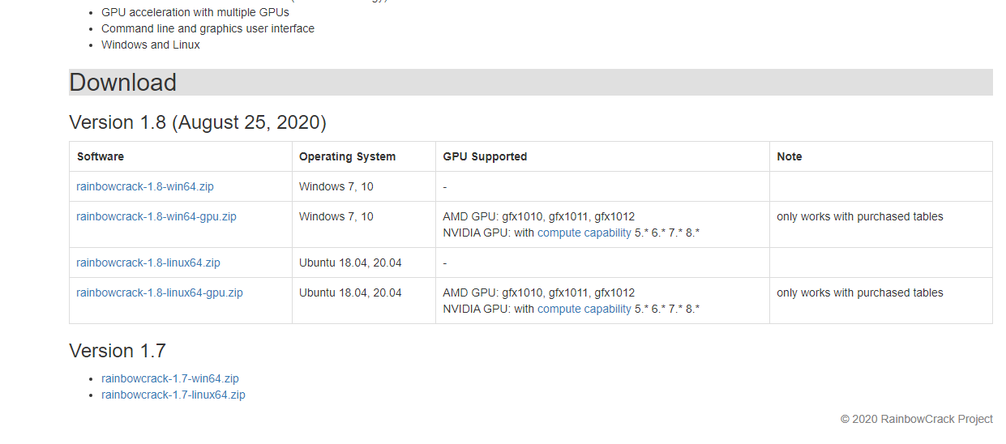1006x444 pixels.
Task: Download rainbowcrack-1.8-linux64.zip
Action: [x=148, y=263]
